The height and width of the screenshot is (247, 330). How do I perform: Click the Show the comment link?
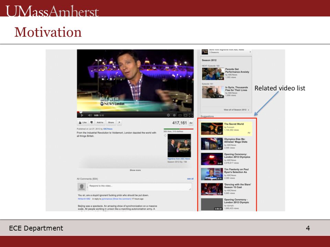coord(122,199)
